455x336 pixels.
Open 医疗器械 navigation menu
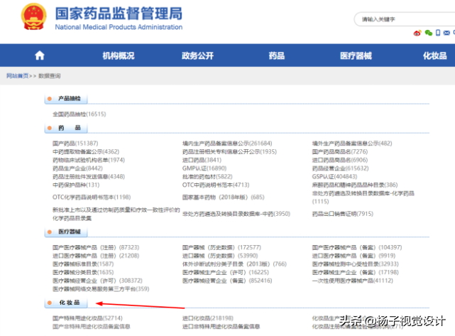pyautogui.click(x=356, y=55)
